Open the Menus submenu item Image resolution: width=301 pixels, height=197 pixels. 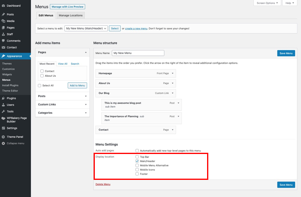click(x=6, y=80)
